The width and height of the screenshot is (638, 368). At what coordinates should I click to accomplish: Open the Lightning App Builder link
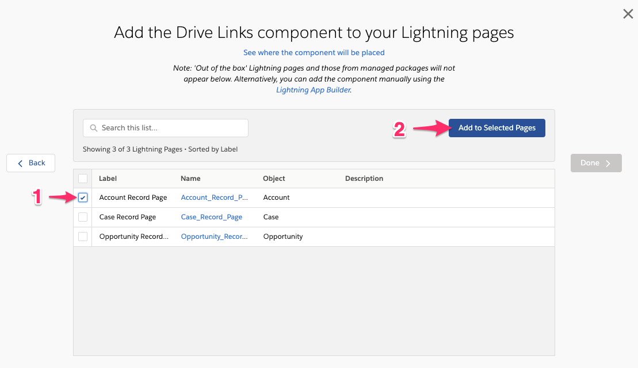coord(314,90)
